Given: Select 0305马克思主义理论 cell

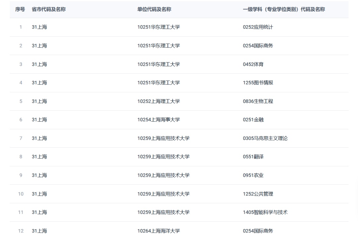Looking at the screenshot, I should [x=265, y=138].
